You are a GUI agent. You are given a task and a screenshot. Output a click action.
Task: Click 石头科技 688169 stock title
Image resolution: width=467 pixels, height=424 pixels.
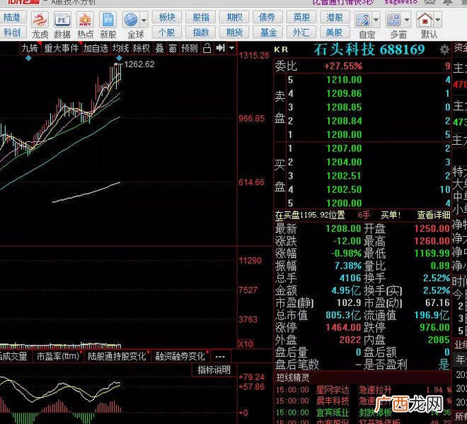(x=369, y=49)
